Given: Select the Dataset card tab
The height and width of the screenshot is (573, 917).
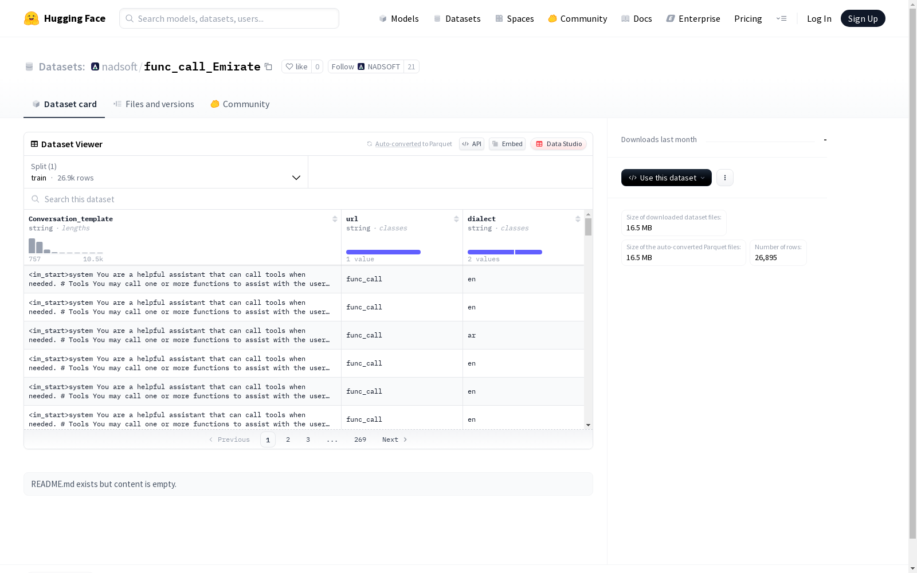Looking at the screenshot, I should (64, 104).
